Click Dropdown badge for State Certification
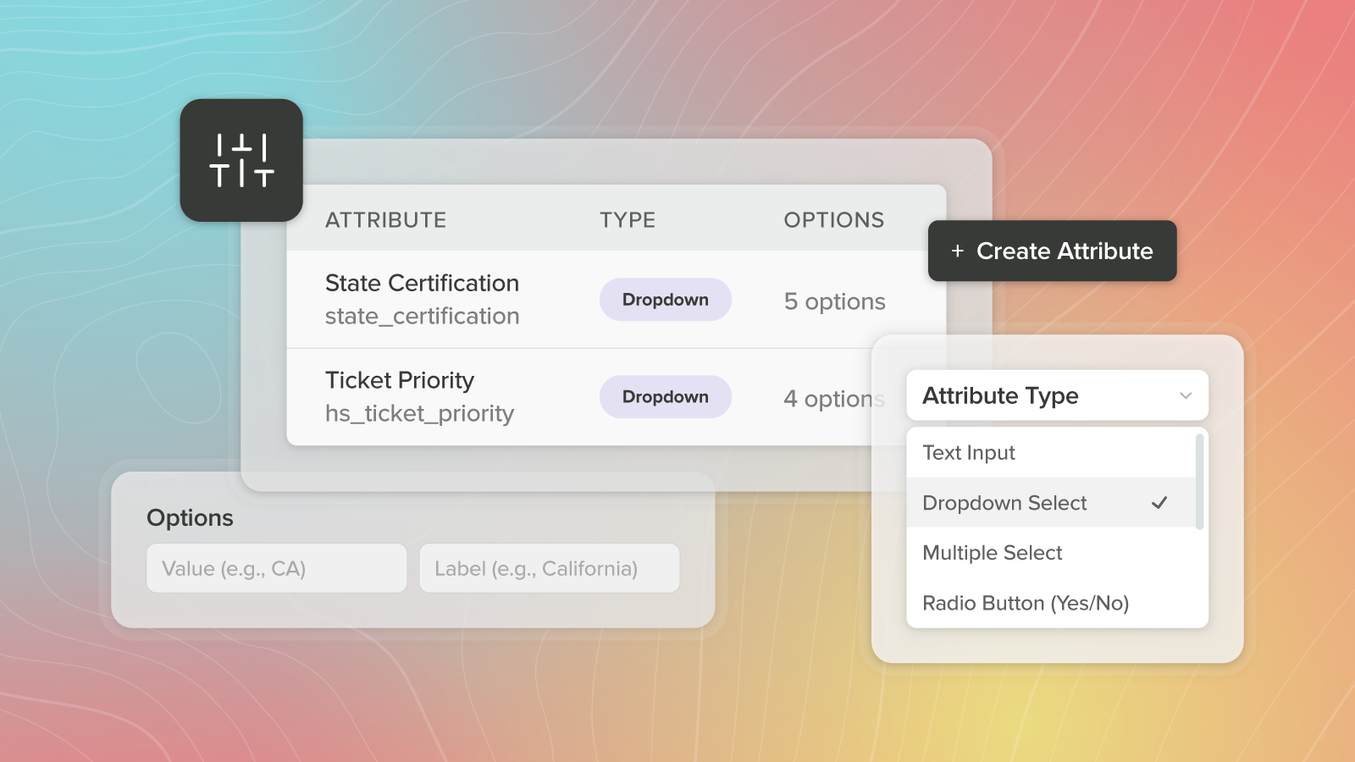The height and width of the screenshot is (762, 1355). pos(666,300)
